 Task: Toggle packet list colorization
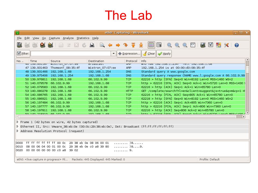(151, 45)
